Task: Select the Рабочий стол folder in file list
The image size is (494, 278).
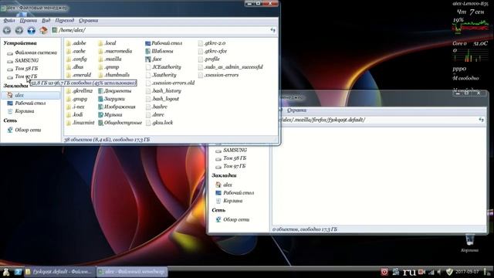Action: 164,43
